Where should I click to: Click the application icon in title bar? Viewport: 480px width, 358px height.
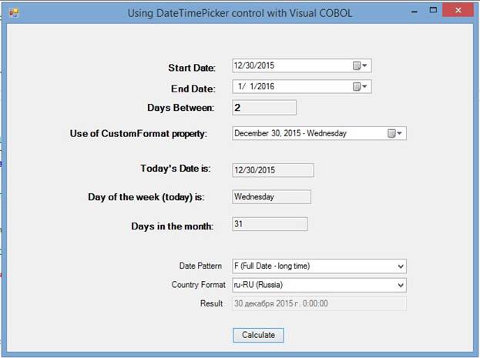(13, 12)
